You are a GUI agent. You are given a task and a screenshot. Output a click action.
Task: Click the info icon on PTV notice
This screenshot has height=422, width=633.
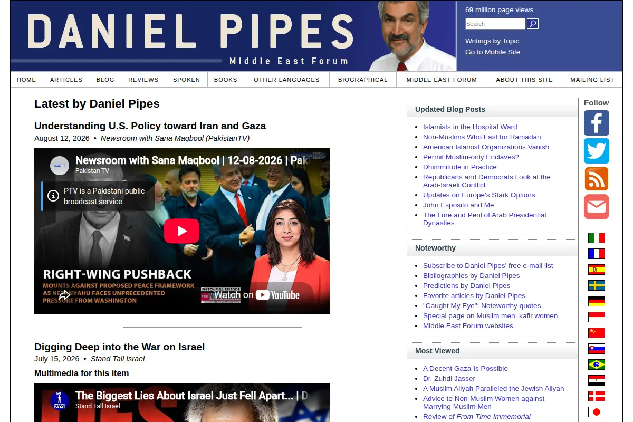[53, 196]
